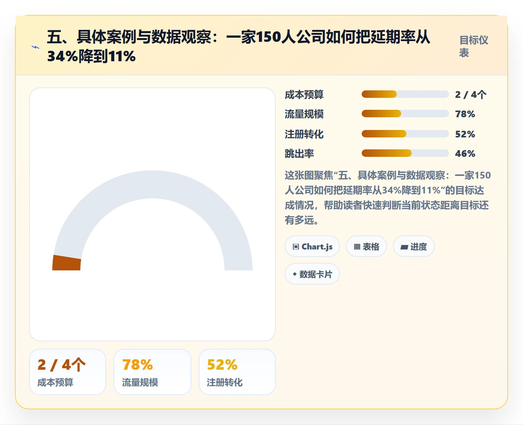Click the 52% value beside the 注册转化 bar
523x425 pixels.
tap(465, 134)
